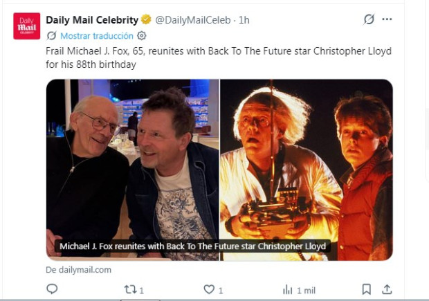
Task: Open the Daily Mail Celebrity profile avatar
Action: click(x=27, y=26)
